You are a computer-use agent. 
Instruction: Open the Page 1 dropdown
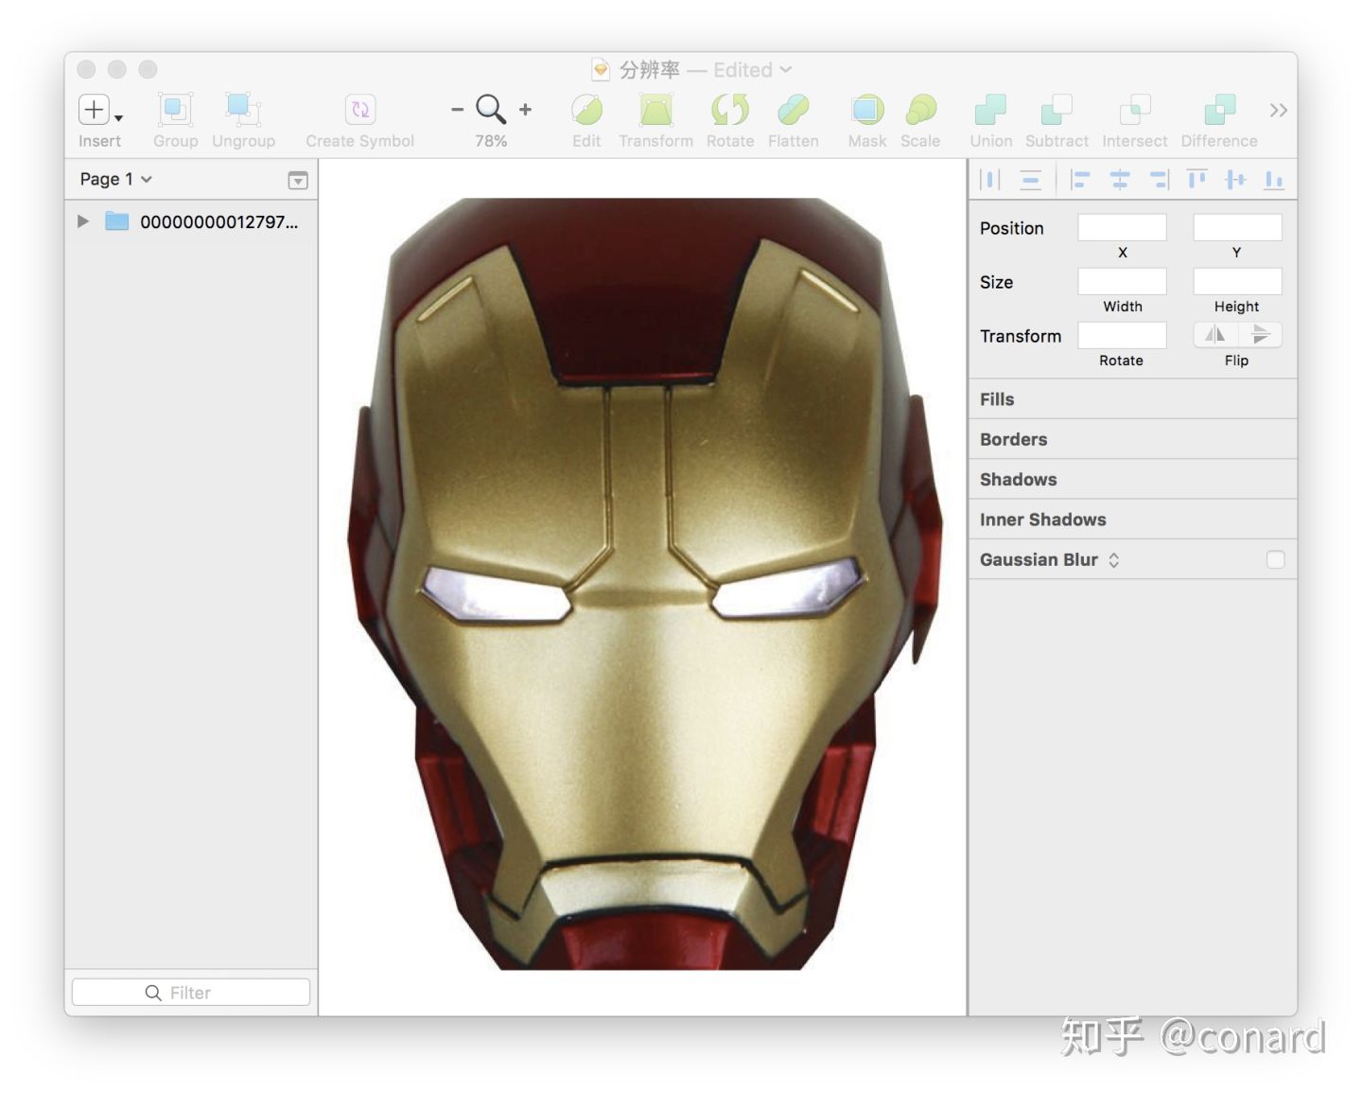coord(115,179)
